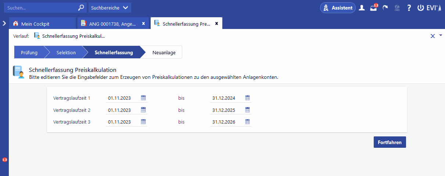
Task: Click the power logout icon
Action: [420, 8]
